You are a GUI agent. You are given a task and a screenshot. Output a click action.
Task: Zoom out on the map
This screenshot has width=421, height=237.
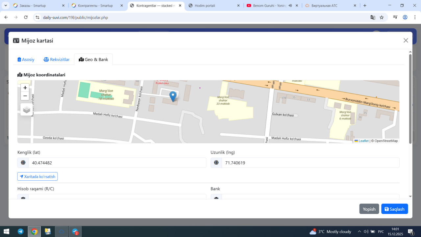pos(25,96)
